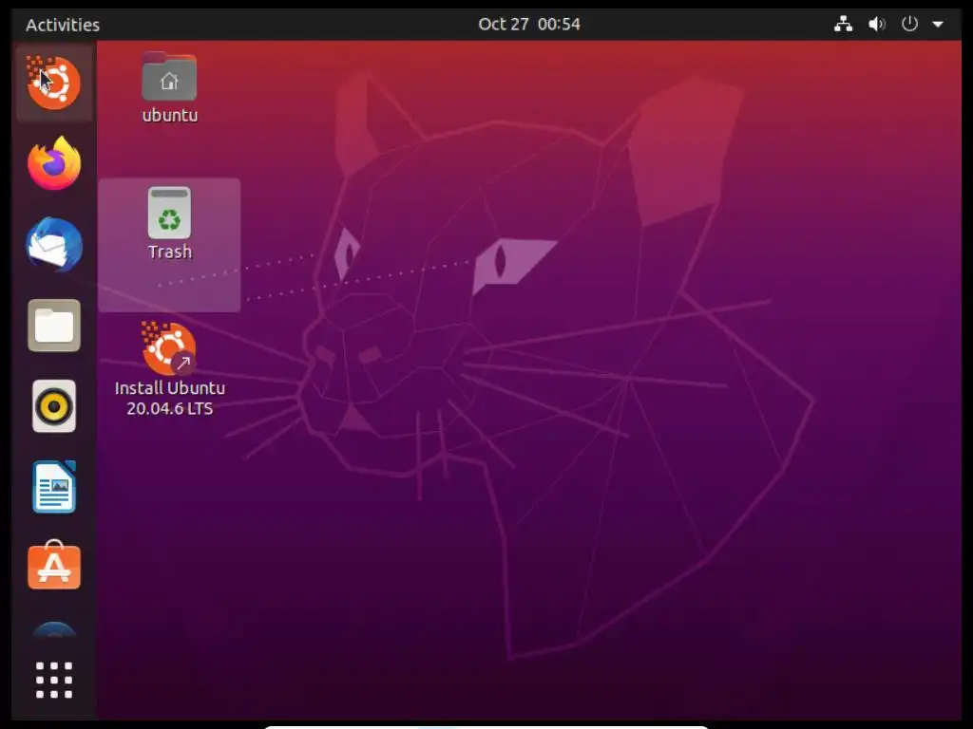
Task: Expand the system menu arrow
Action: (938, 25)
